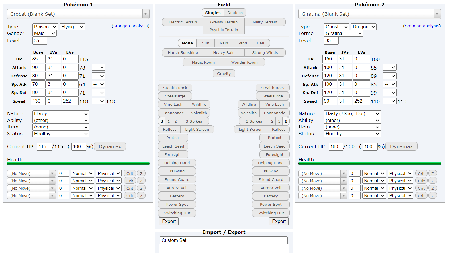
Task: Toggle Grassy Terrain
Action: [224, 22]
